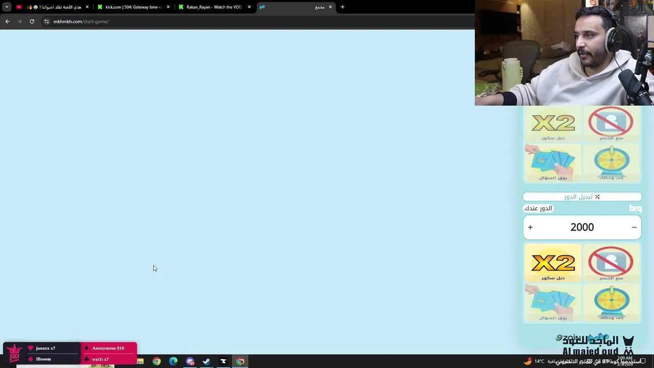The height and width of the screenshot is (368, 654).
Task: Close the YouTube tab
Action: [87, 7]
